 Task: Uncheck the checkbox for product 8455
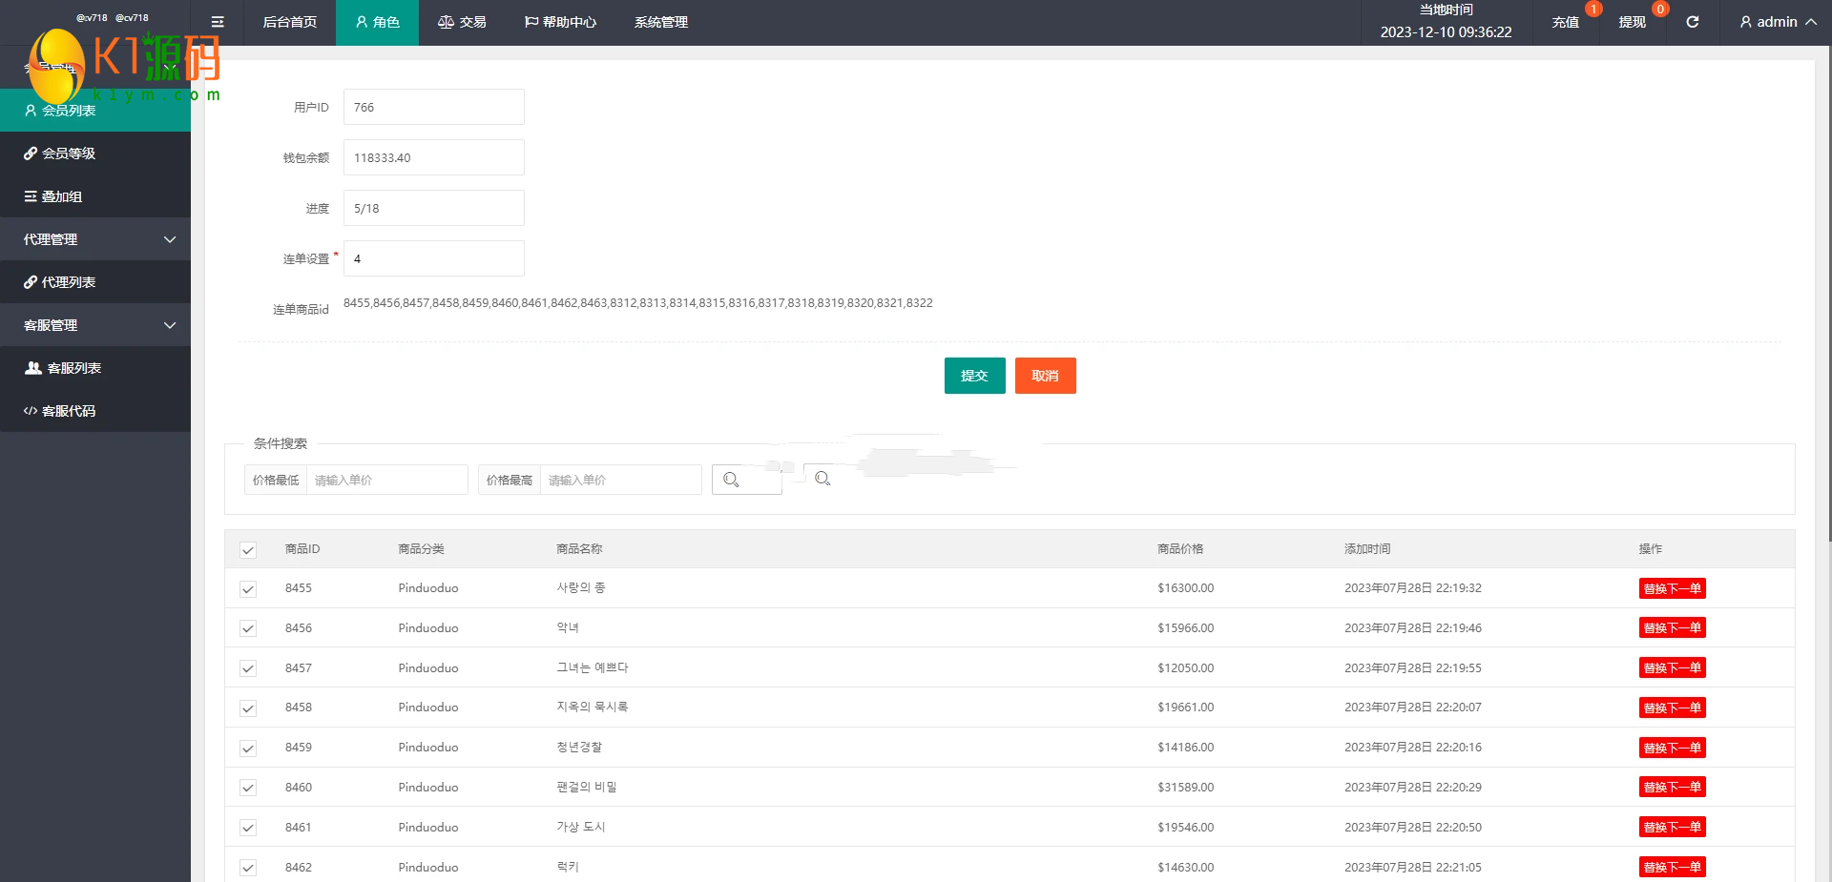[x=248, y=589]
